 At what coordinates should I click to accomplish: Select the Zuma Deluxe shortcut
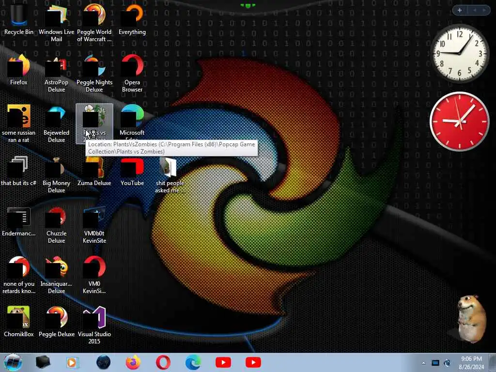(94, 171)
